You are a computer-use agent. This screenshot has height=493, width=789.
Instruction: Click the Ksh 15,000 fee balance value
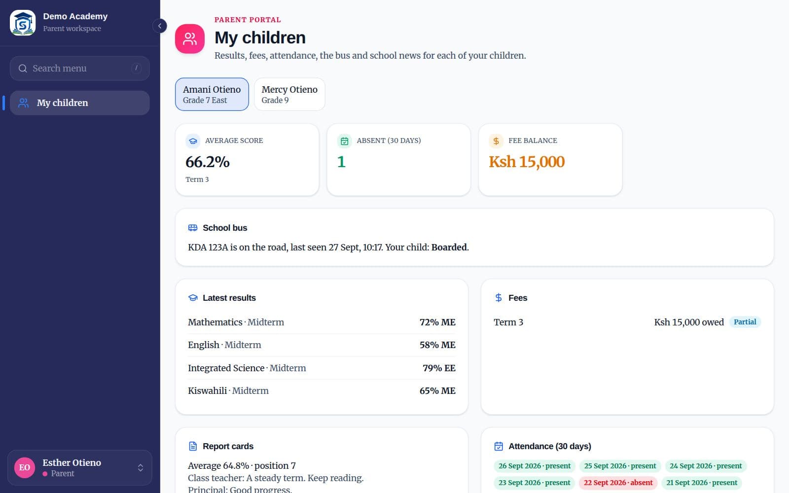(527, 162)
